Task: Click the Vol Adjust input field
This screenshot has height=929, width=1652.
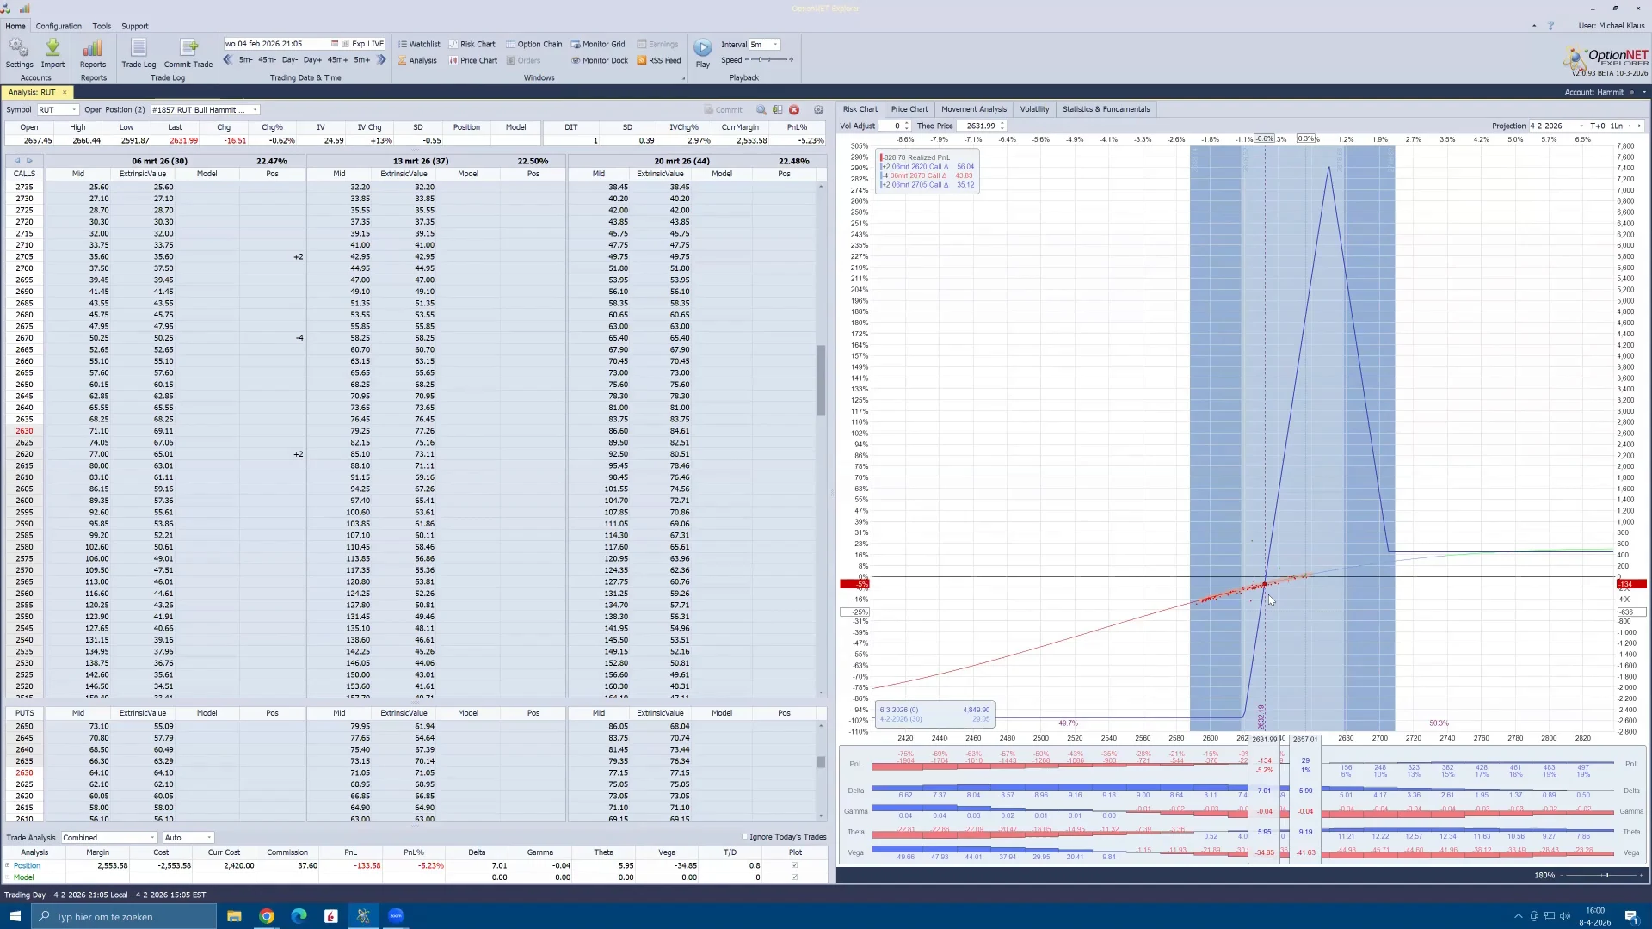Action: pos(892,126)
